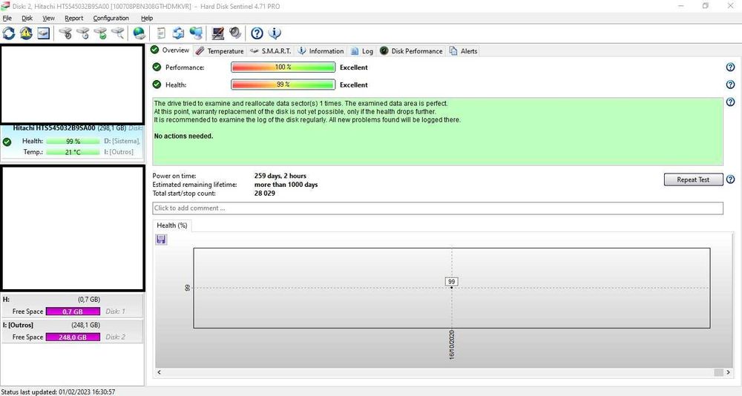742x396 pixels.
Task: Click the disk with magnifying glass icon
Action: 117,33
